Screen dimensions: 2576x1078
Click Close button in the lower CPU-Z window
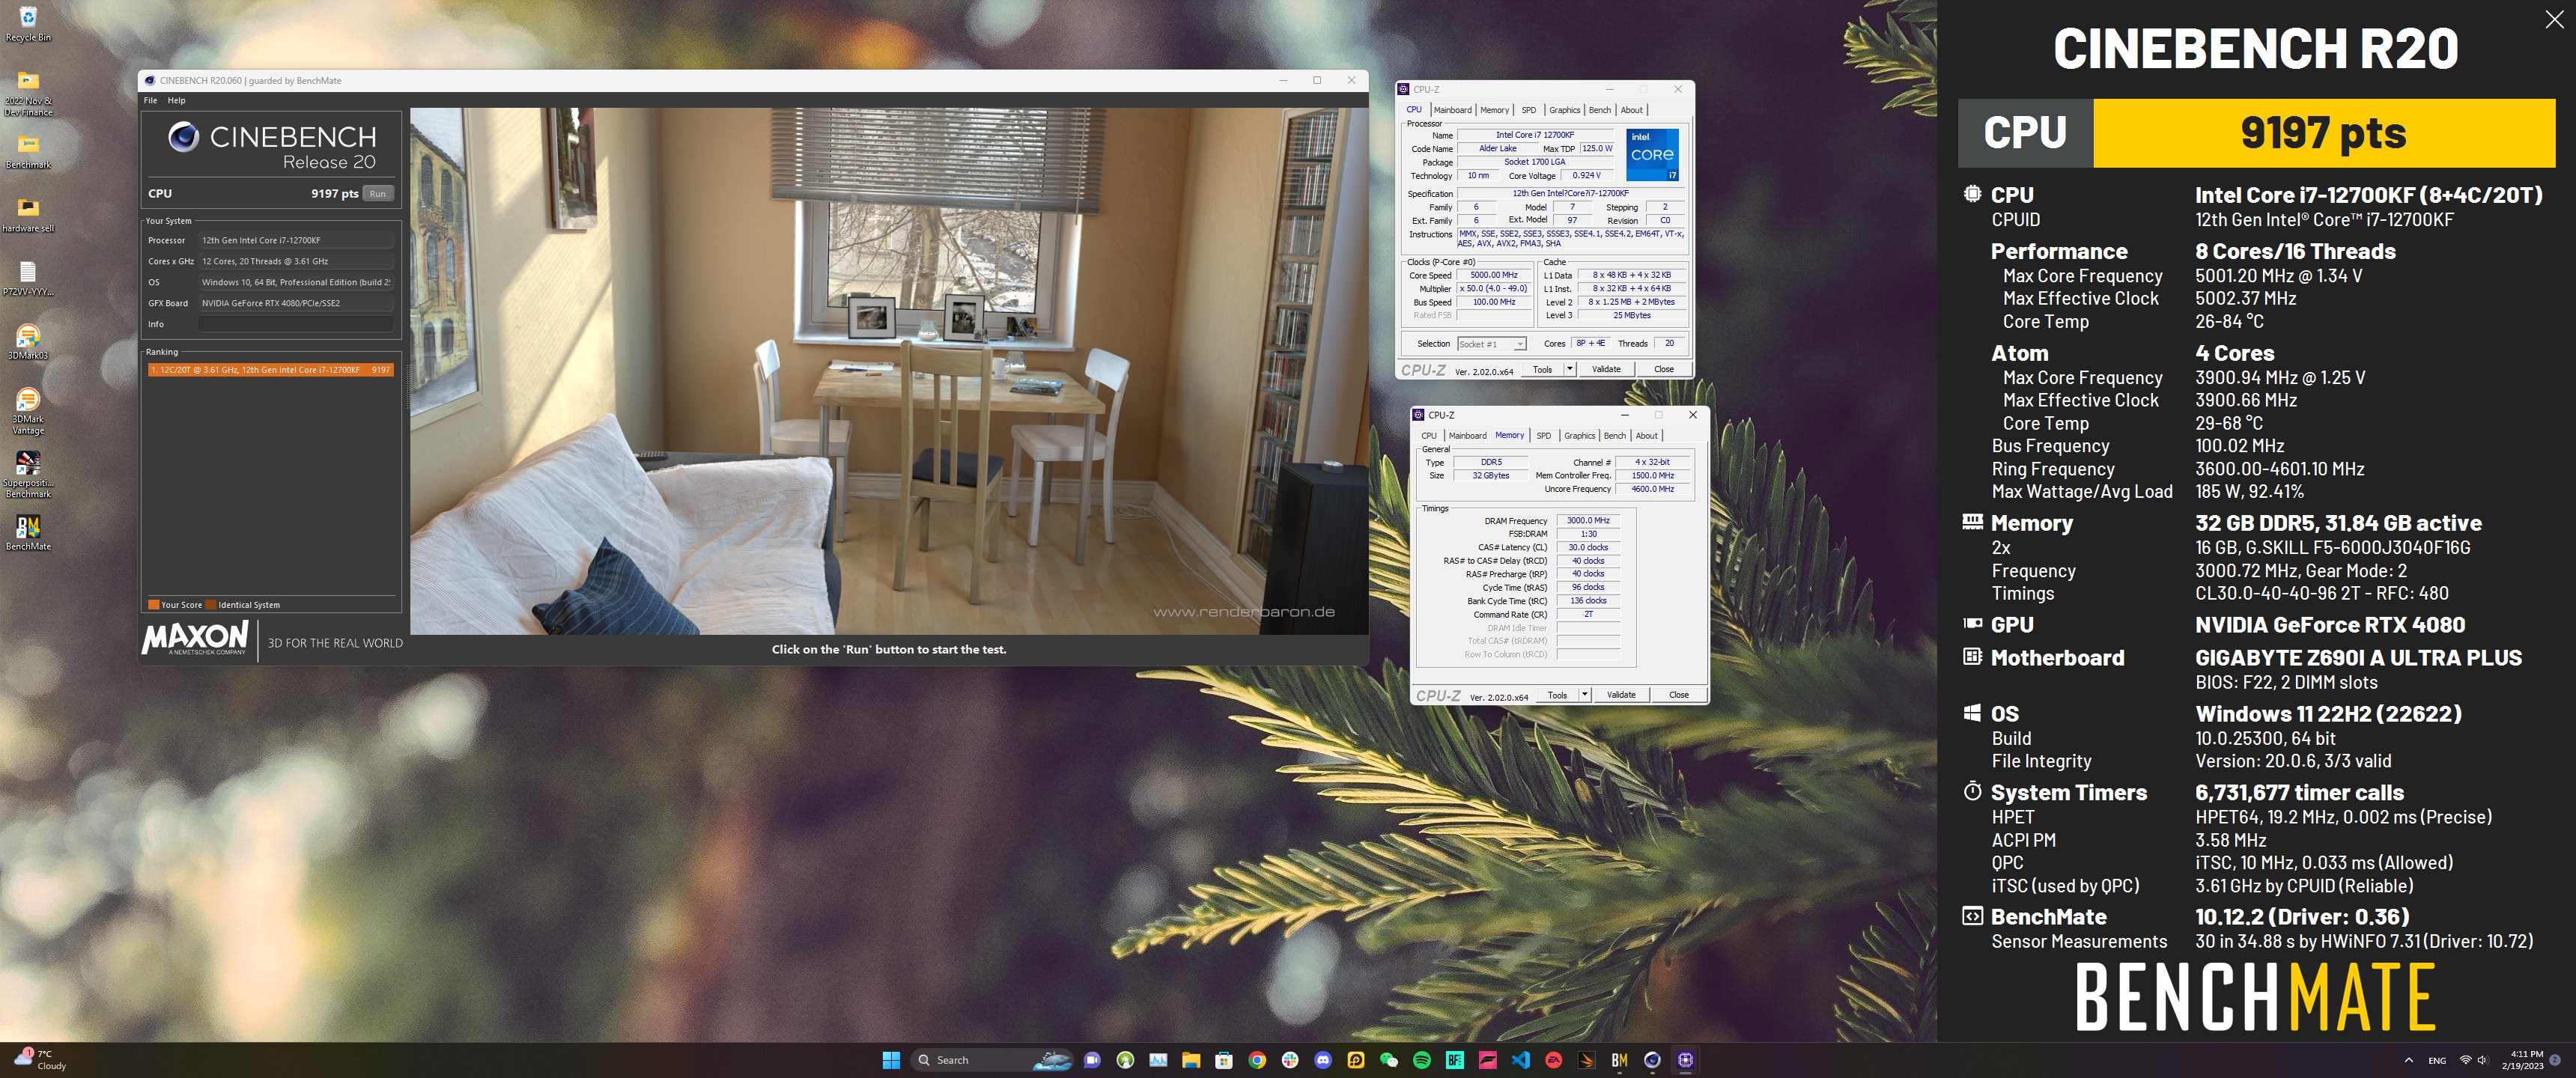tap(1679, 695)
